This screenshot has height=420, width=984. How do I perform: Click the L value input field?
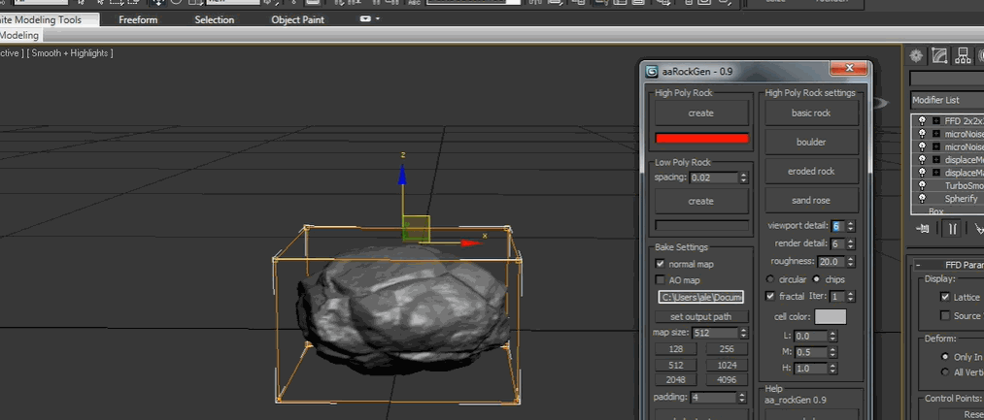(x=810, y=337)
